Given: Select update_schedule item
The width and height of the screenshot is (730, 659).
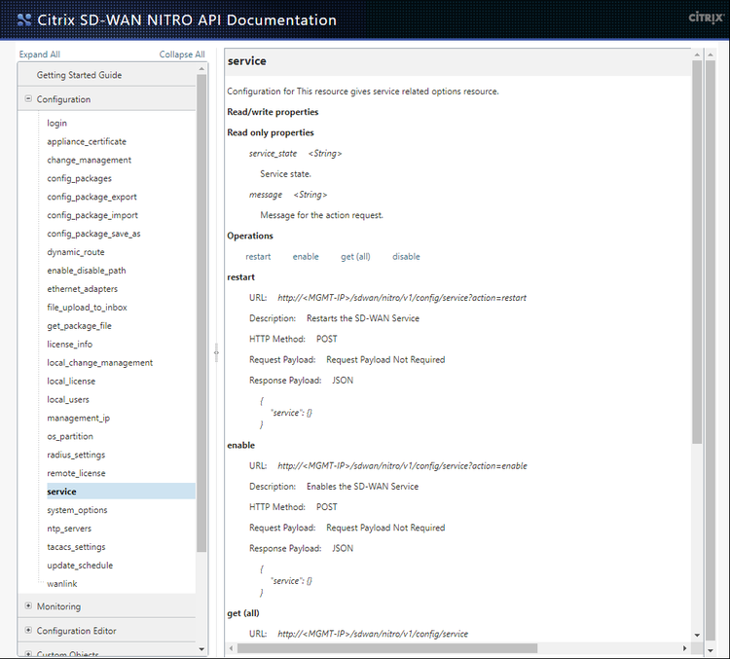Looking at the screenshot, I should tap(80, 565).
